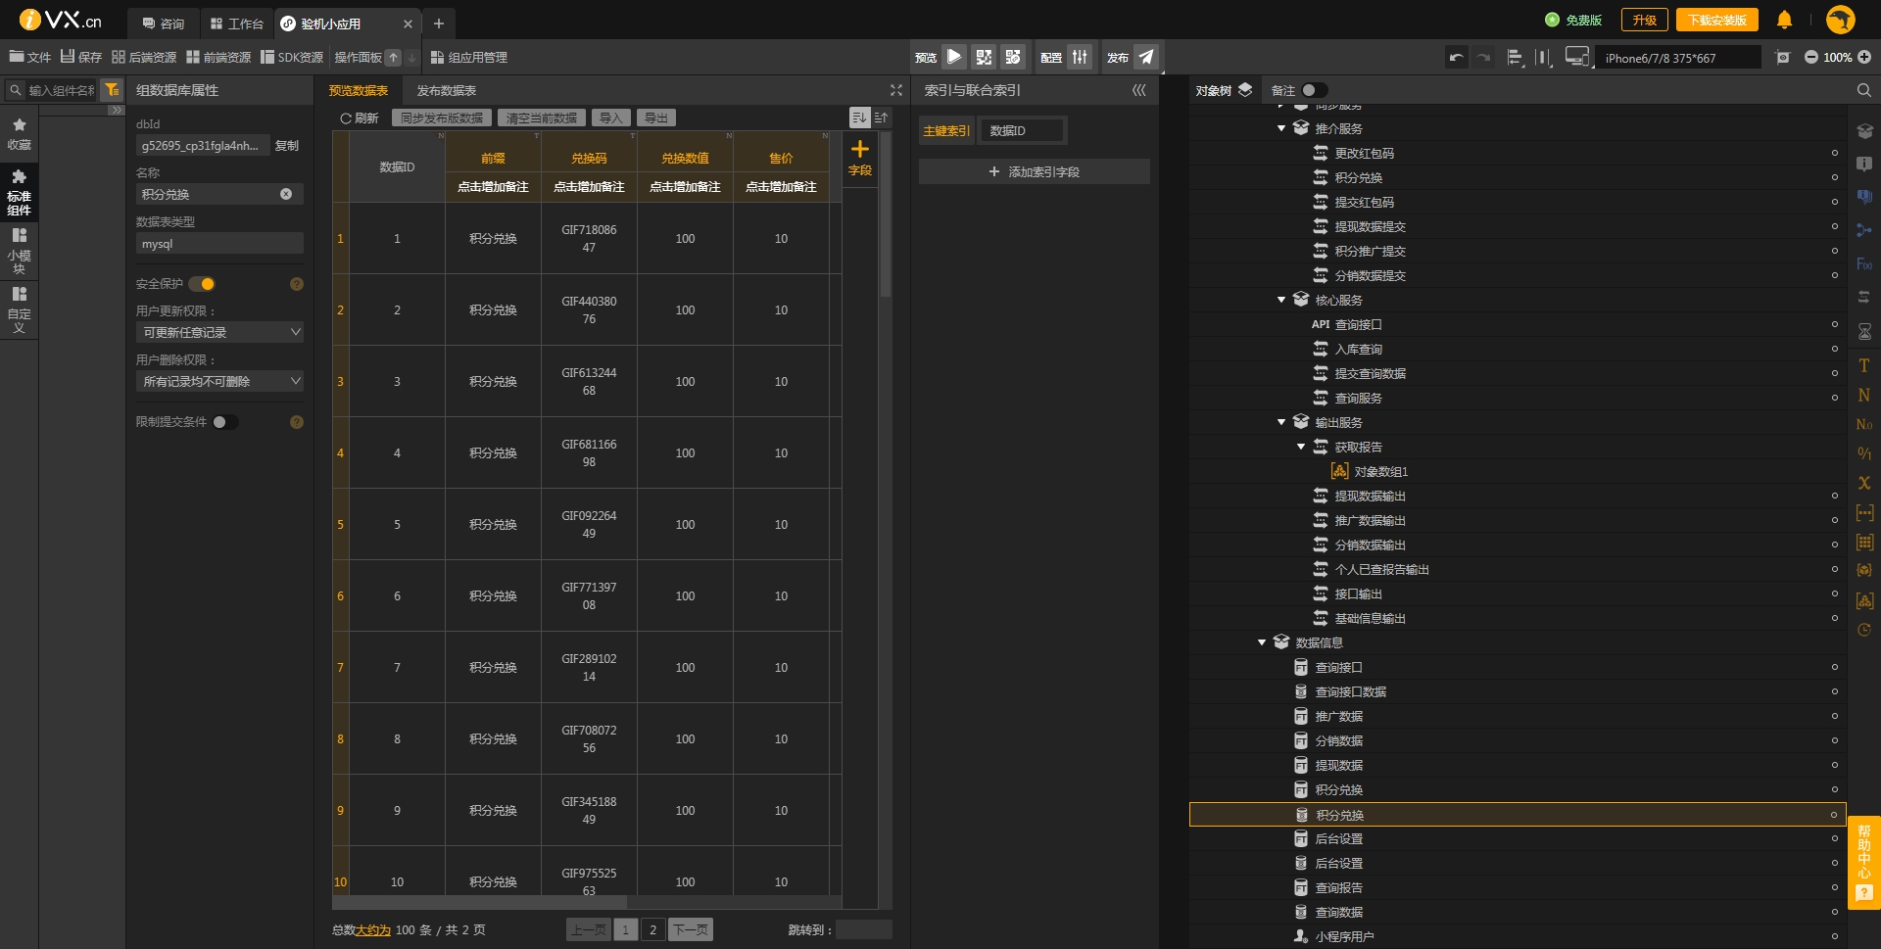
Task: Click the screenshot capture icon beside device size
Action: tap(1783, 58)
